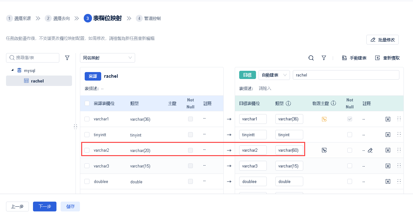Remove the tinyintt target field mapping
The width and height of the screenshot is (413, 219).
coord(388,135)
